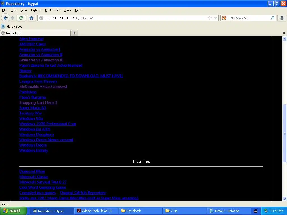This screenshot has width=287, height=215.
Task: Open the Lasagna from Heaven link
Action: (x=38, y=81)
